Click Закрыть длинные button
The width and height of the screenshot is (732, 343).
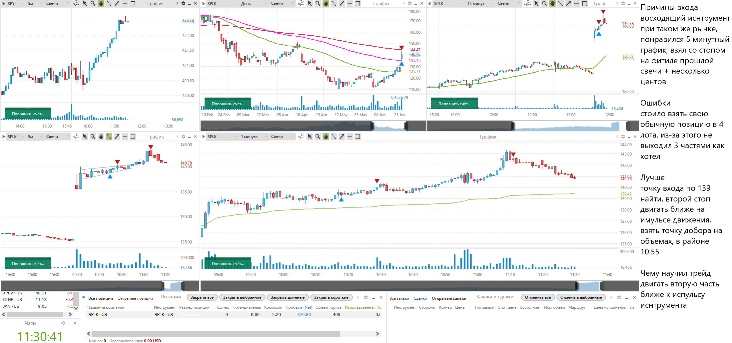(288, 297)
